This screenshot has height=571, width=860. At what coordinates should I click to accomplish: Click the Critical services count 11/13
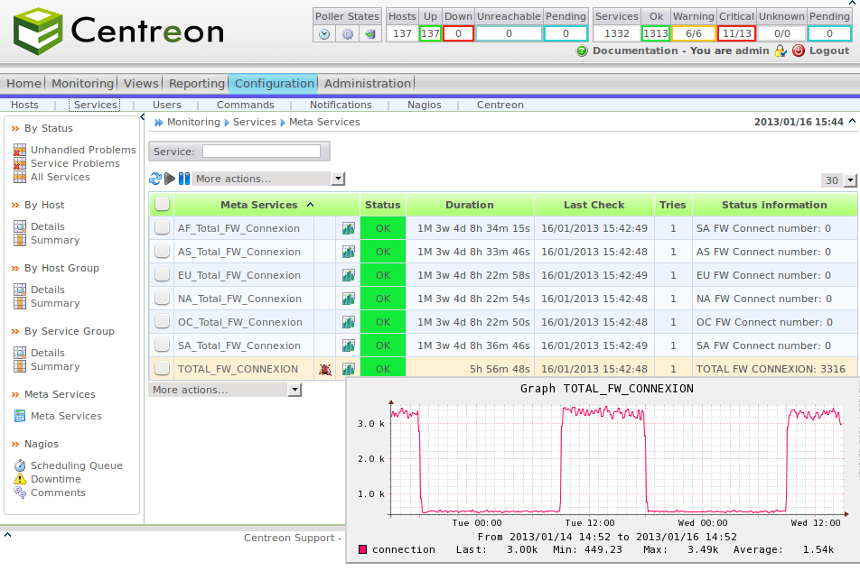[736, 33]
